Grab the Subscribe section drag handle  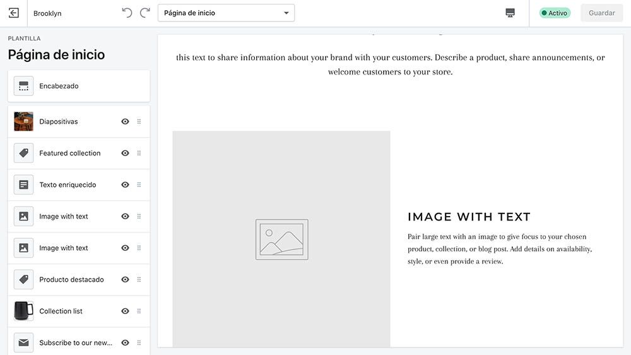pyautogui.click(x=139, y=342)
